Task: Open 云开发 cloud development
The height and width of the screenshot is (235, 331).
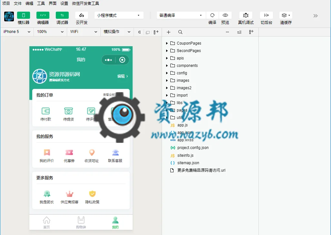Action: tap(82, 15)
